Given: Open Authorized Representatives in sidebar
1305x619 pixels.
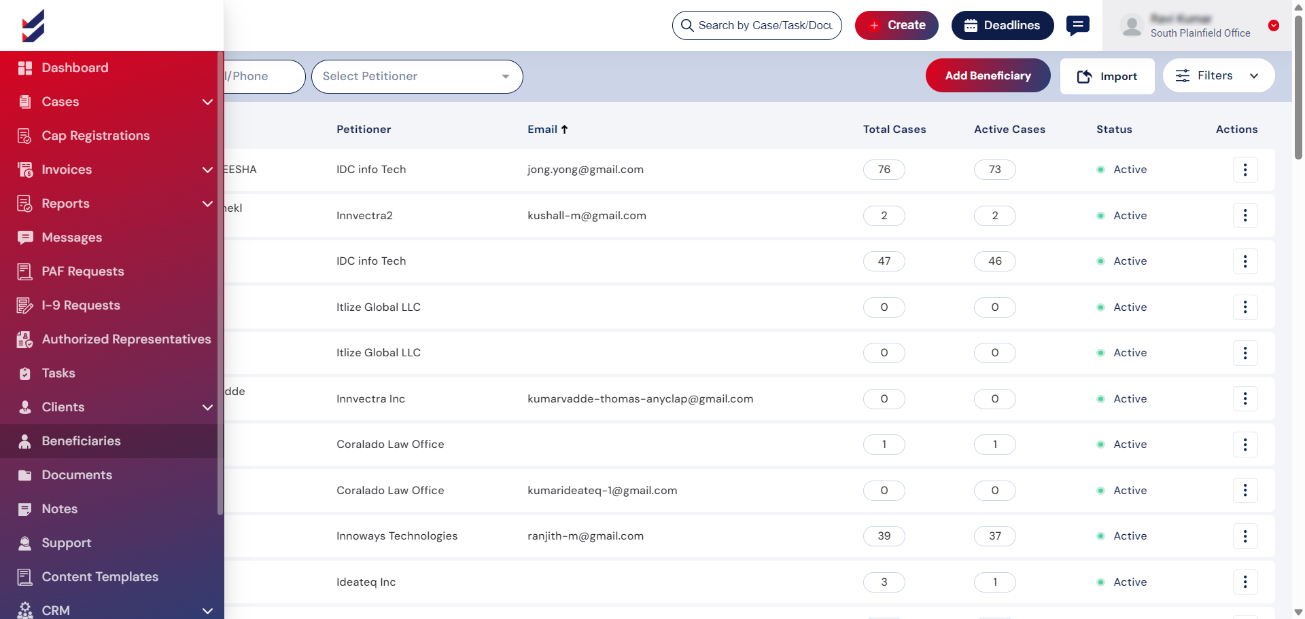Looking at the screenshot, I should pos(126,339).
